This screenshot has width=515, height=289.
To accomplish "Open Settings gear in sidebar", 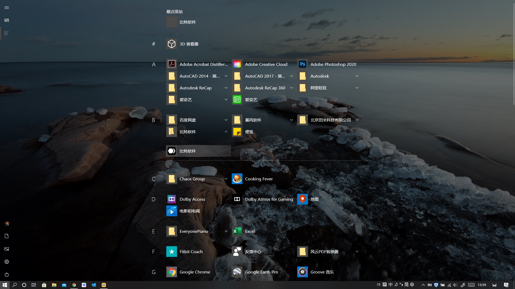I will click(7, 262).
